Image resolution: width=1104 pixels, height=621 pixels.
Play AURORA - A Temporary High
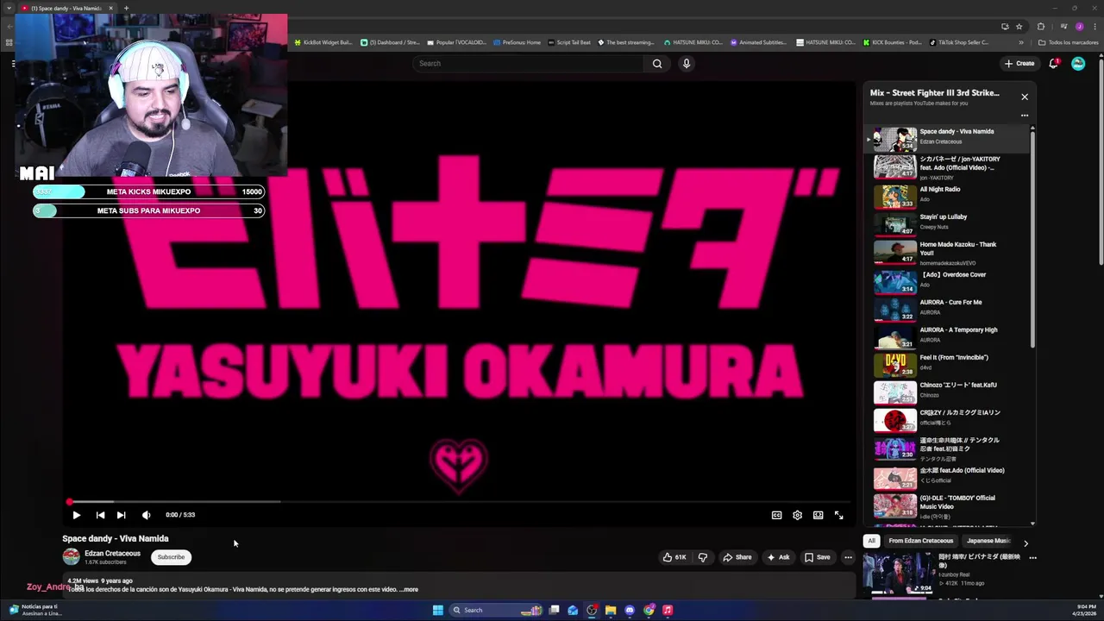pyautogui.click(x=947, y=336)
